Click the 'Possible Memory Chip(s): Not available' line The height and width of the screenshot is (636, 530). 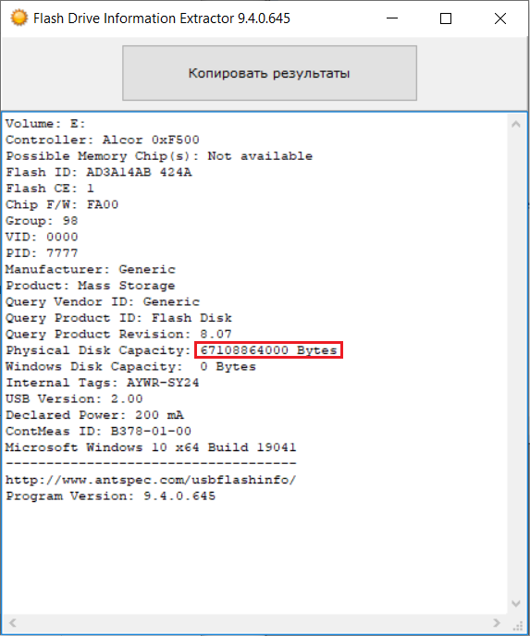tap(159, 156)
